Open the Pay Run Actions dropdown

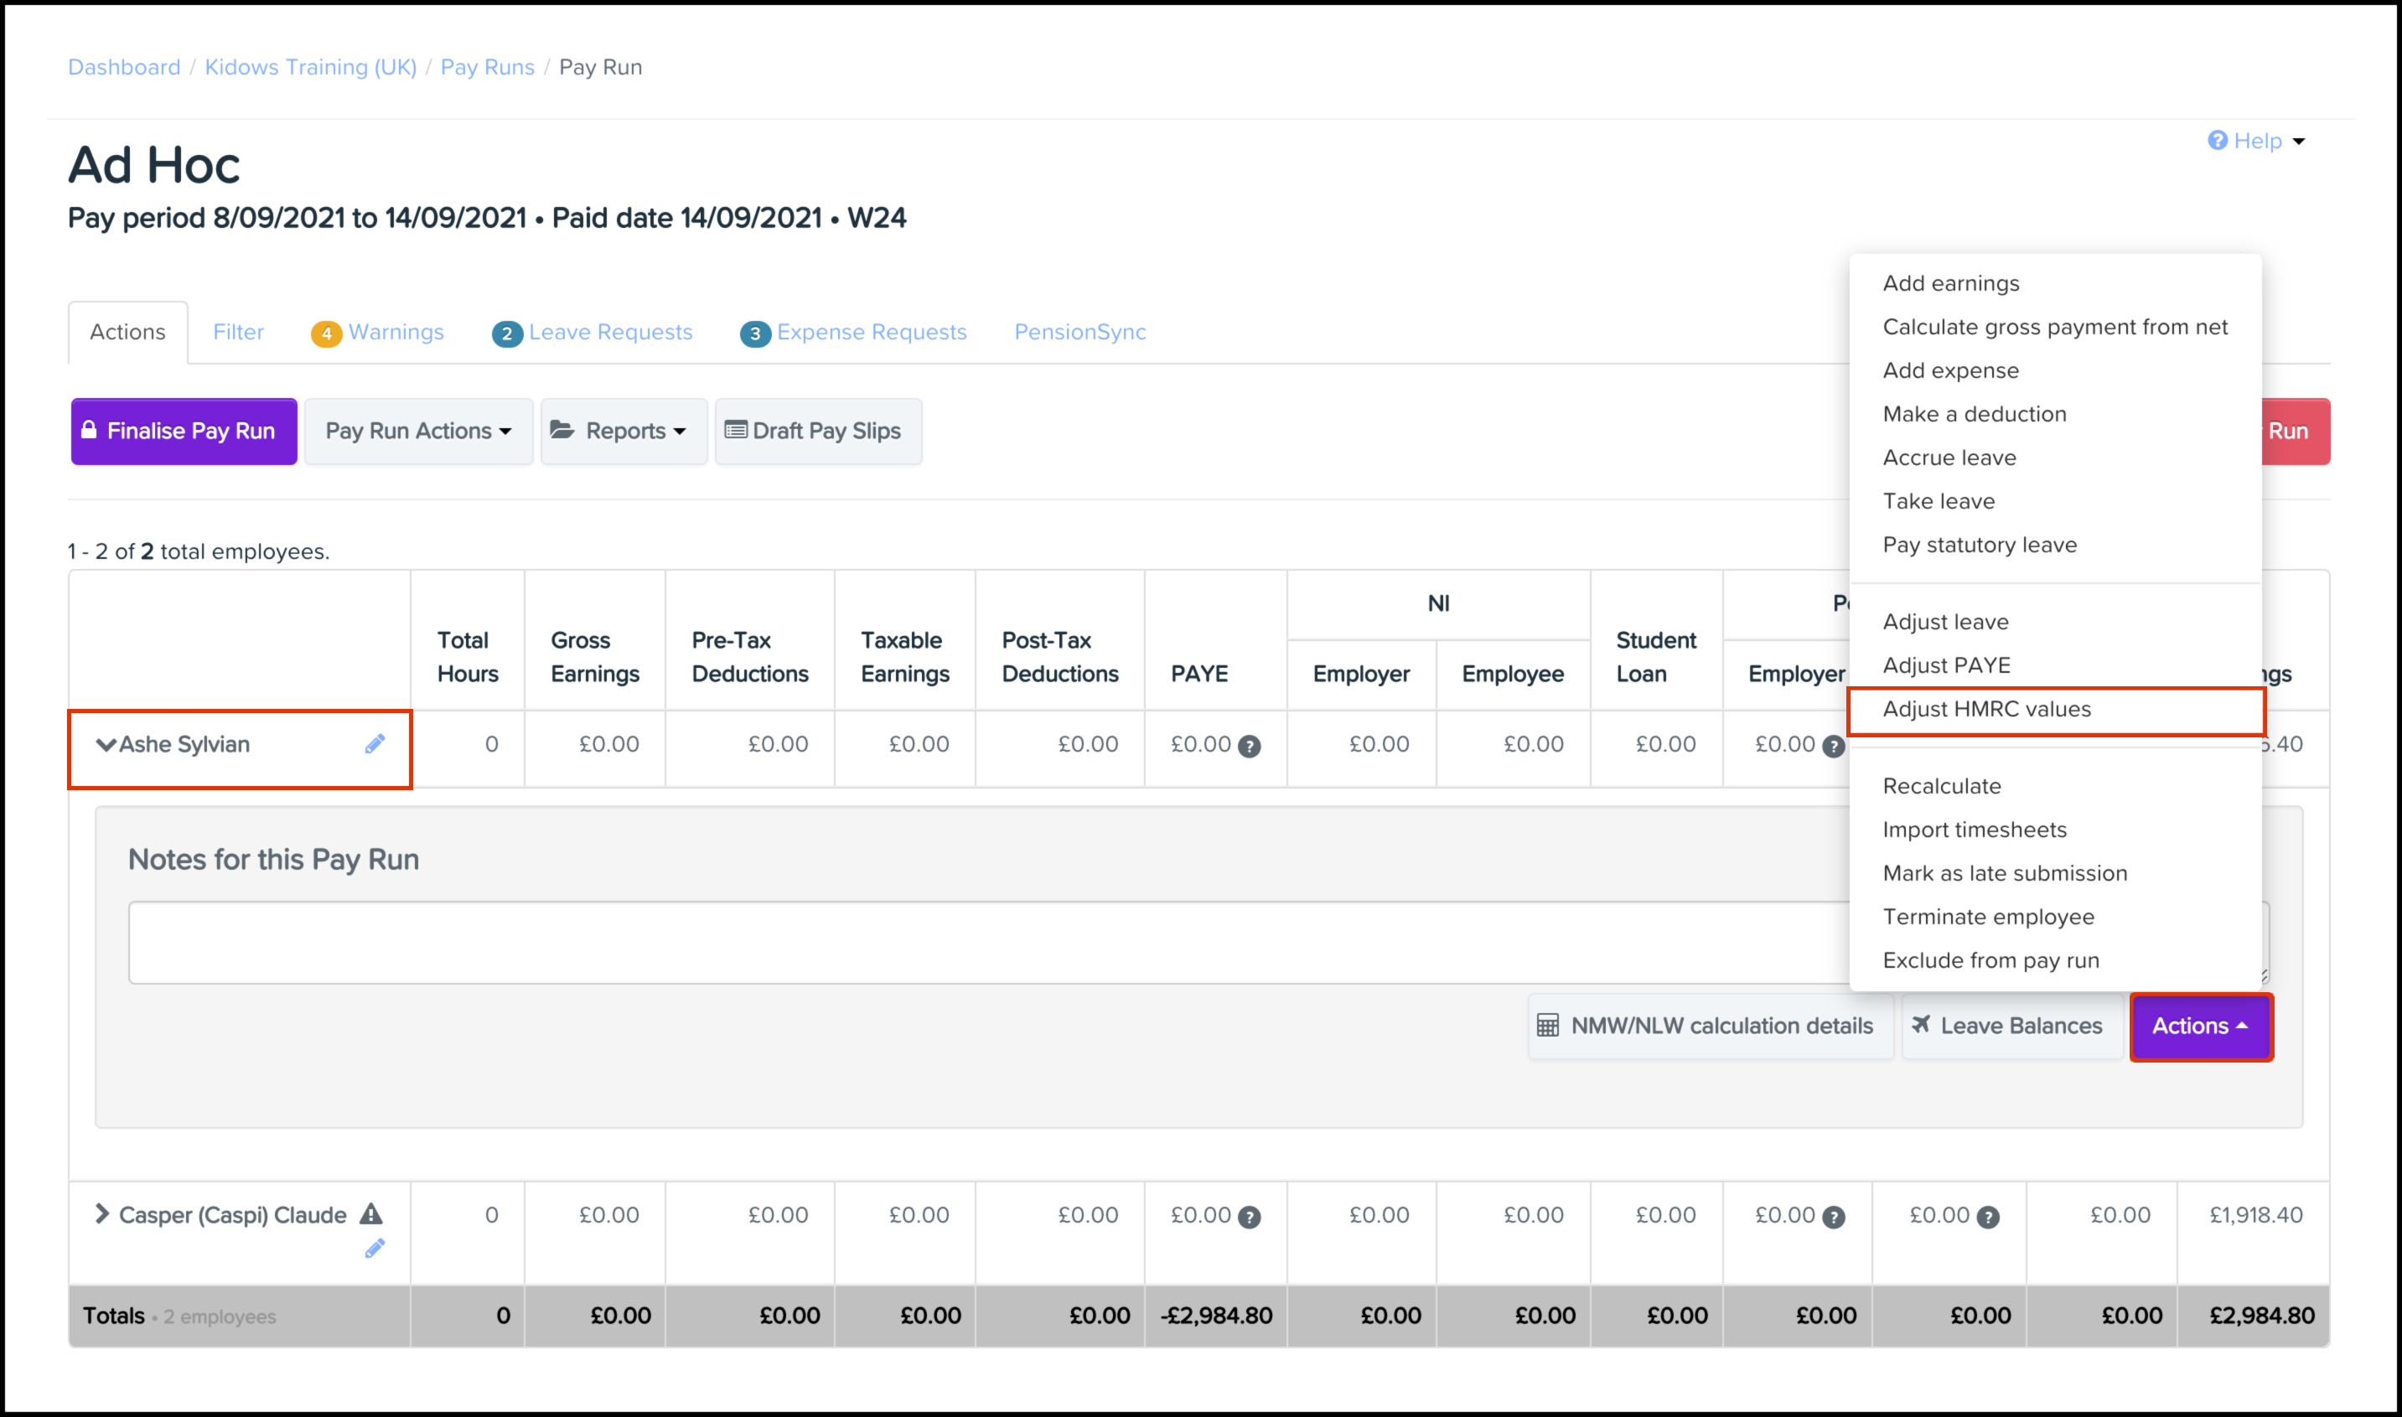pyautogui.click(x=417, y=431)
